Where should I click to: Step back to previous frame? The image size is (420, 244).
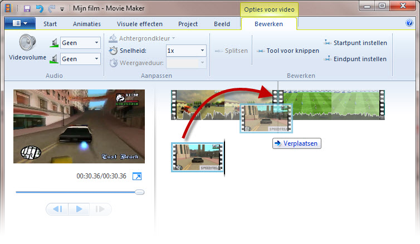pyautogui.click(x=57, y=209)
